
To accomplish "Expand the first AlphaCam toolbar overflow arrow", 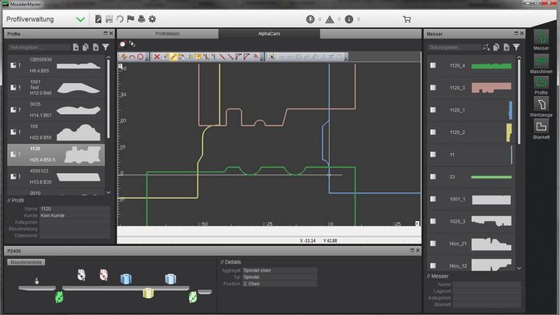I will point(148,57).
